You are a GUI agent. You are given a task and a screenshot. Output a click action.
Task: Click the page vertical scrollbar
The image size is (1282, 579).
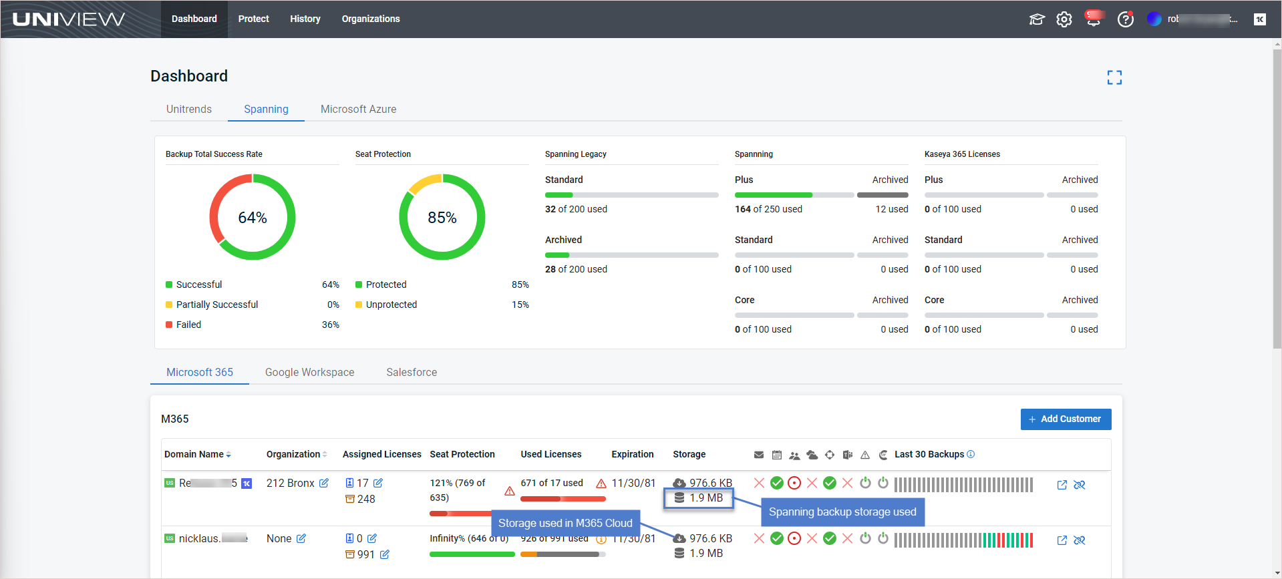pos(1277,200)
